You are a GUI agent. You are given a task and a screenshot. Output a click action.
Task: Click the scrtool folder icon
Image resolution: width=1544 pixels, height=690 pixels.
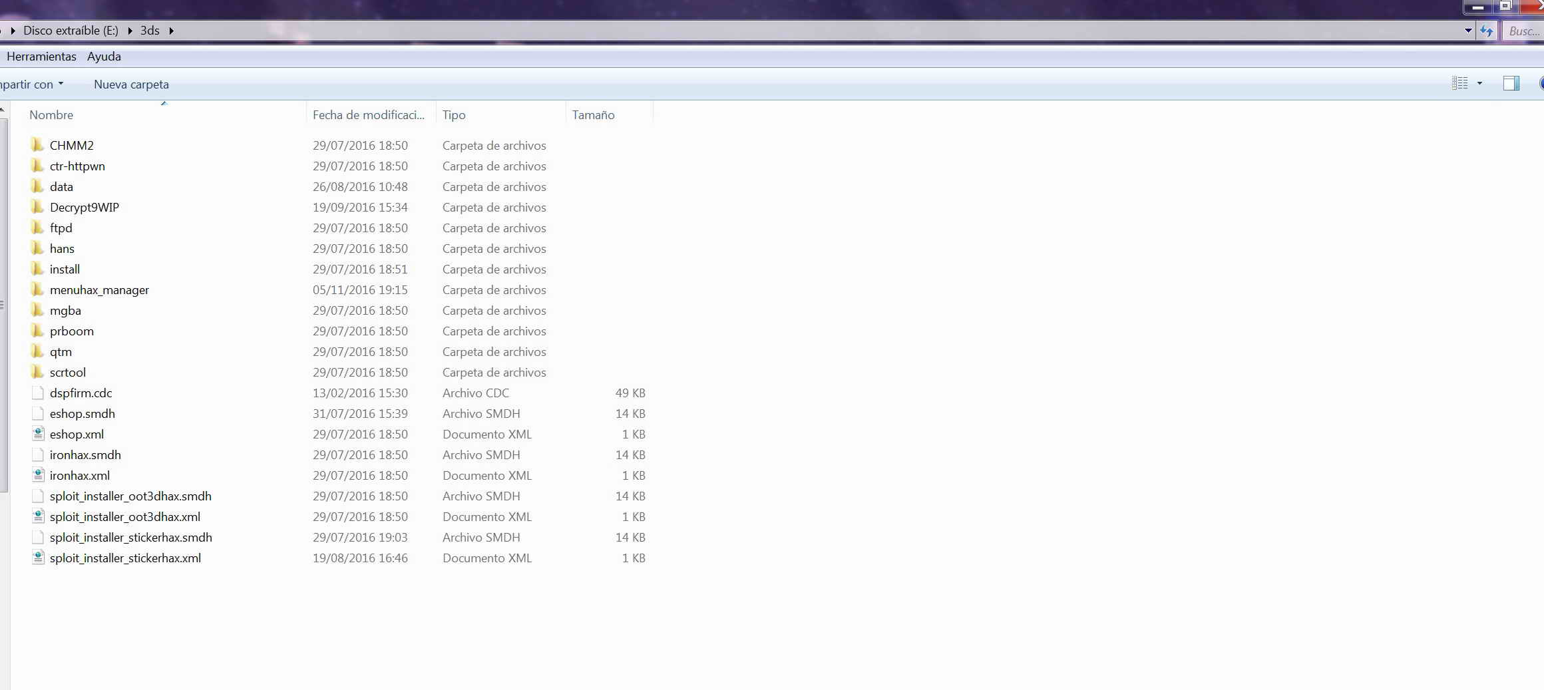coord(38,372)
